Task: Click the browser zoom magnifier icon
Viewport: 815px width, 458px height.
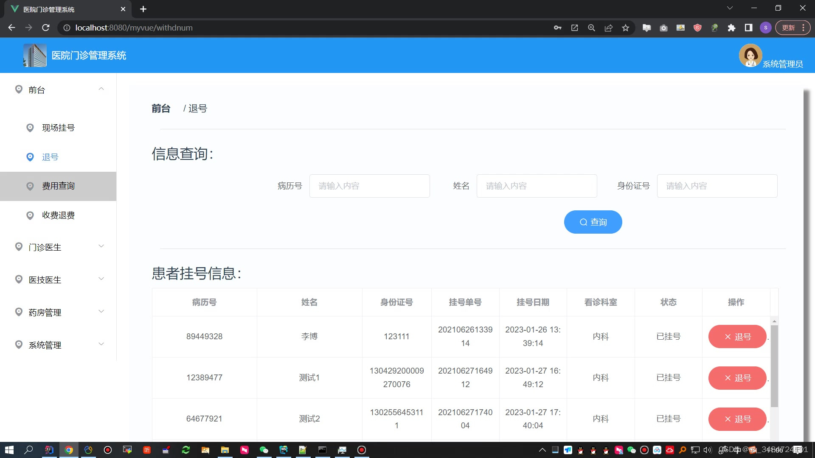Action: 591,28
